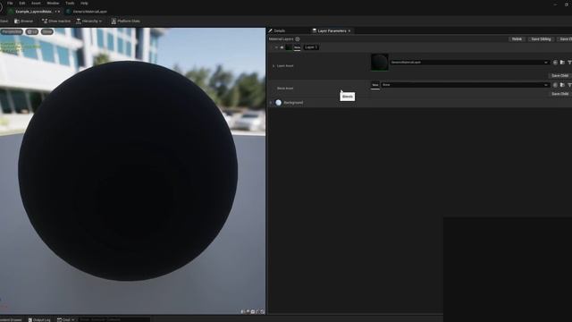The height and width of the screenshot is (322, 572).
Task: Switch to the GenericMaterialLayer asset tab
Action: coord(89,12)
